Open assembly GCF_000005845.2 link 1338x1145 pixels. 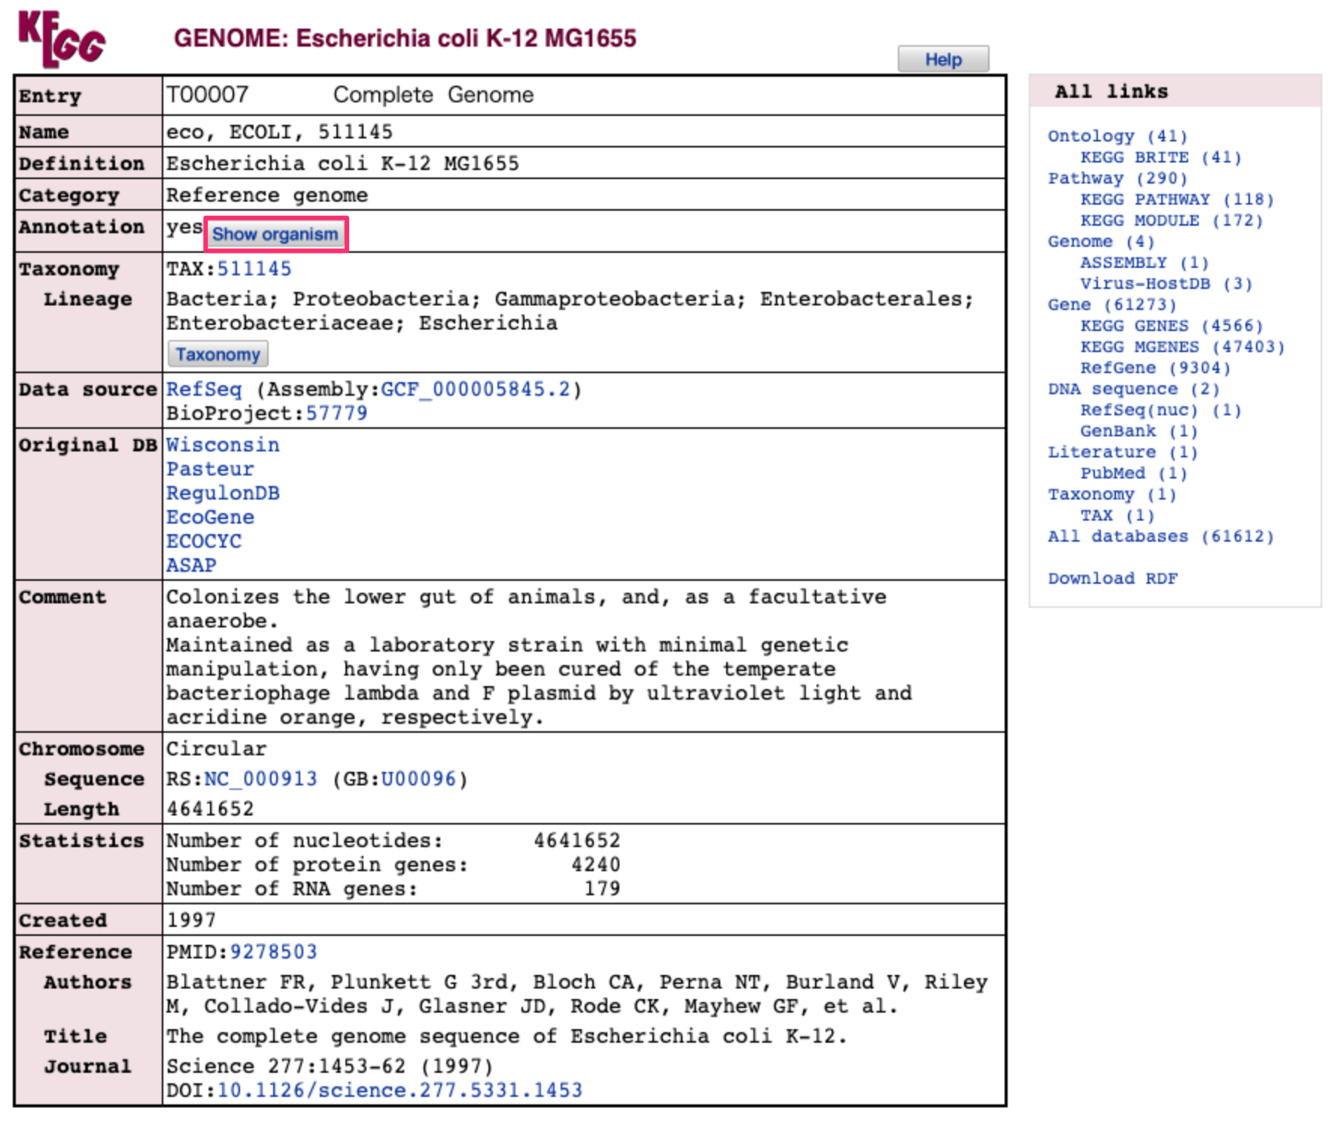coord(476,389)
